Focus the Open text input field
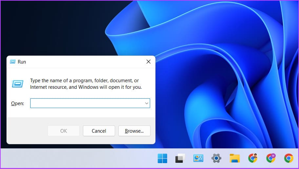Viewport: 299px width, 169px height. click(x=90, y=103)
